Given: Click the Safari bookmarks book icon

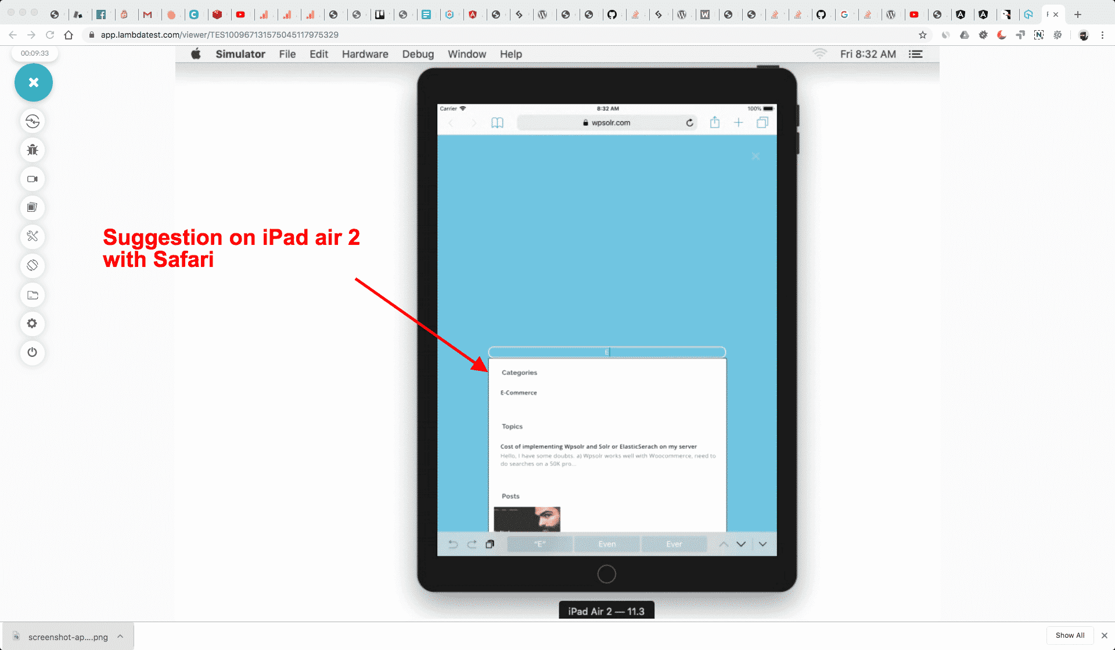Looking at the screenshot, I should point(497,122).
